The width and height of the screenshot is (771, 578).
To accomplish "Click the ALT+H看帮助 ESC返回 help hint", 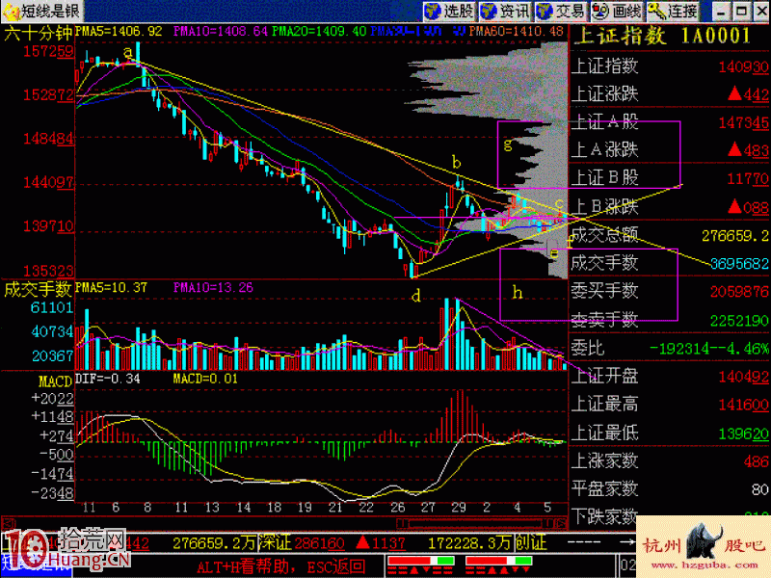I will (x=280, y=566).
